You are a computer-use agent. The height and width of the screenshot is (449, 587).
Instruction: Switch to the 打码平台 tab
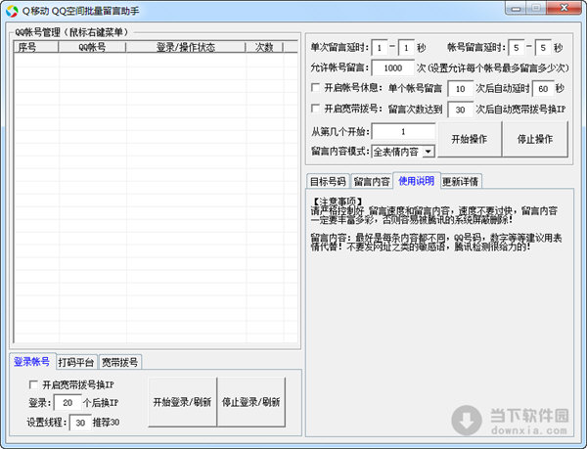point(76,361)
